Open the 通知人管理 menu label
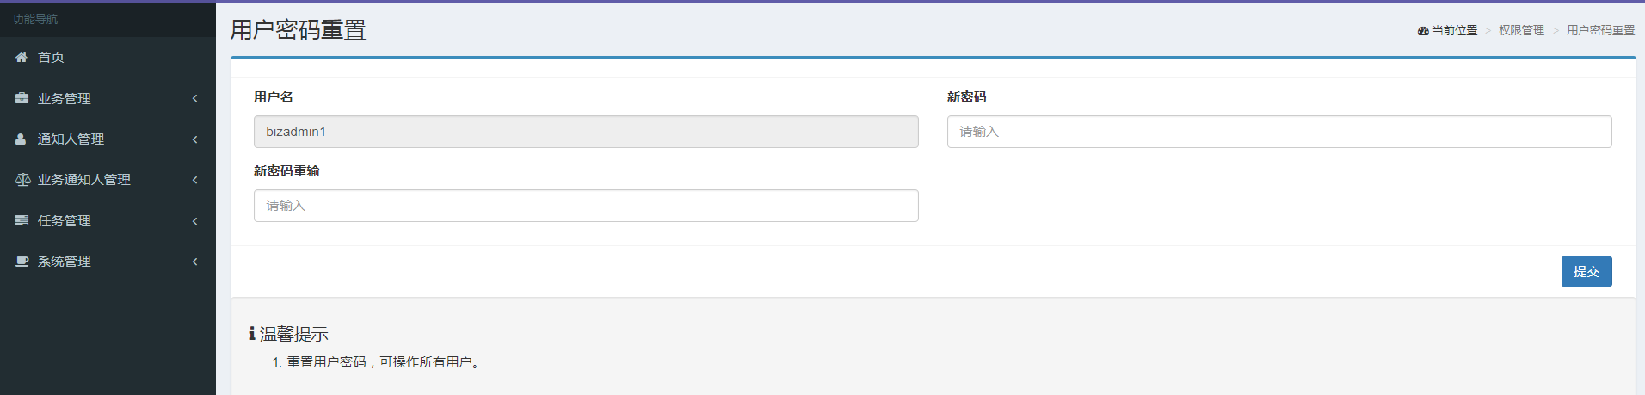Screen dimensions: 1645x395 71,139
